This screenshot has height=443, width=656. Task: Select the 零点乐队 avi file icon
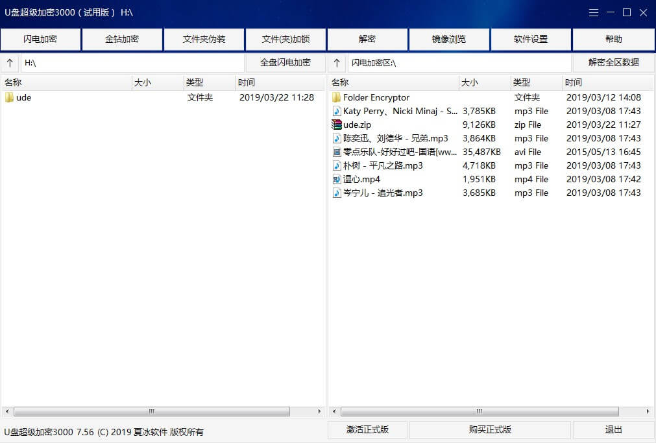(x=337, y=152)
